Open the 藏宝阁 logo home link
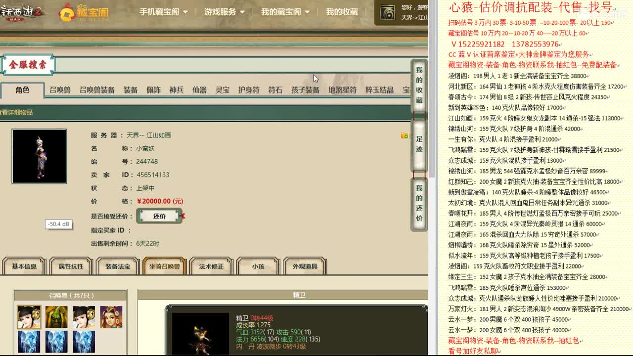The image size is (633, 356). click(83, 12)
